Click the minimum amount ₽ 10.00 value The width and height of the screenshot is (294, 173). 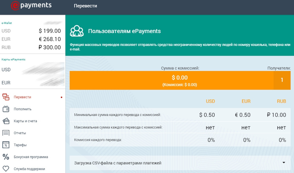(x=277, y=115)
